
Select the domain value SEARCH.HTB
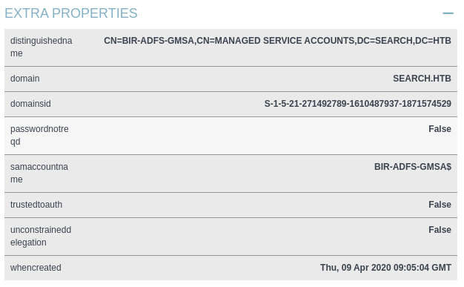click(422, 79)
